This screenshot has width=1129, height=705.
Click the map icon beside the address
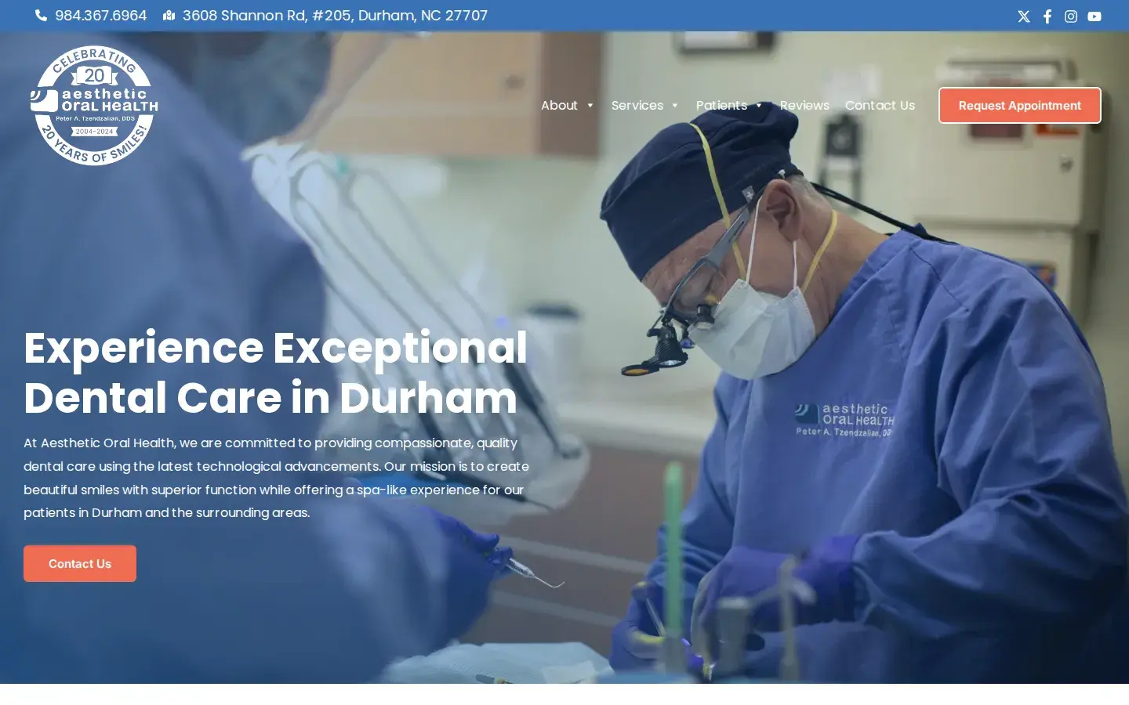(x=169, y=16)
